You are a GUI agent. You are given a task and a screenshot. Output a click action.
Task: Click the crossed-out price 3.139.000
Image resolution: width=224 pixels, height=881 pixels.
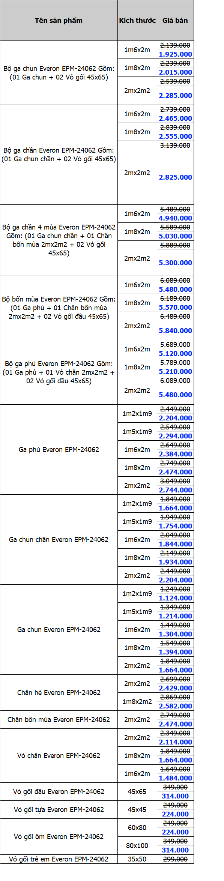click(x=175, y=145)
